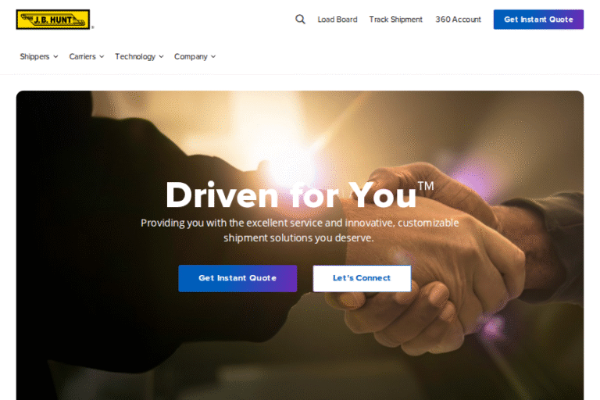The width and height of the screenshot is (600, 400).
Task: Expand the Company menu chevron
Action: [213, 57]
